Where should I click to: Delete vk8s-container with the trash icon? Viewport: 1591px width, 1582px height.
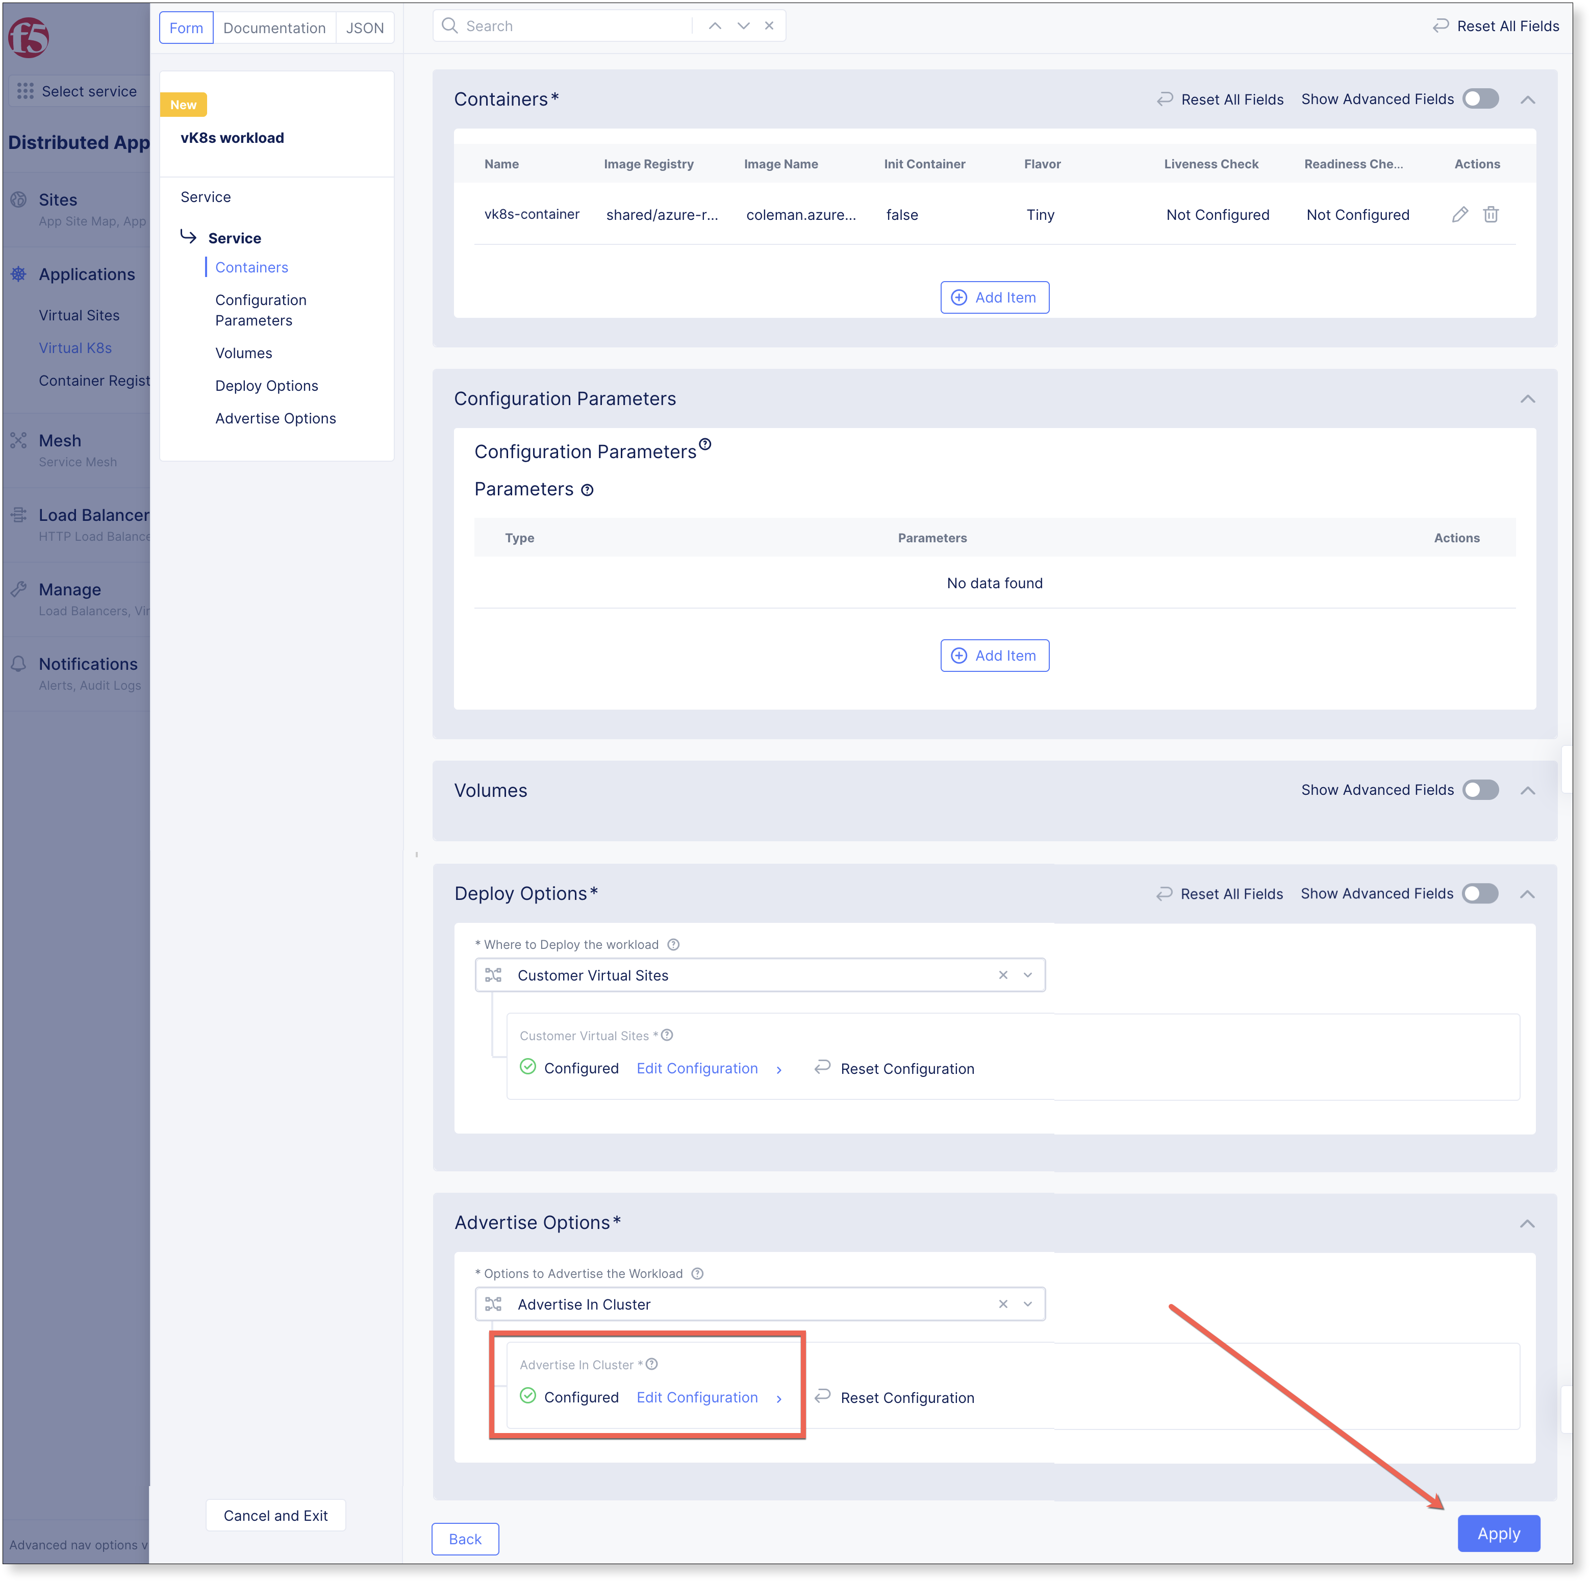1491,215
